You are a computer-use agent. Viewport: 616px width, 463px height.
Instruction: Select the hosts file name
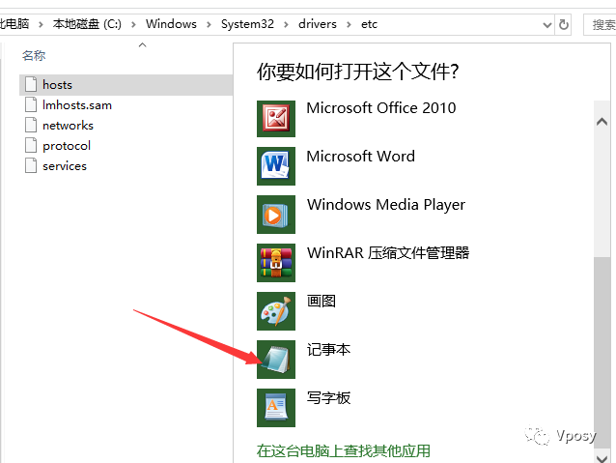click(57, 85)
